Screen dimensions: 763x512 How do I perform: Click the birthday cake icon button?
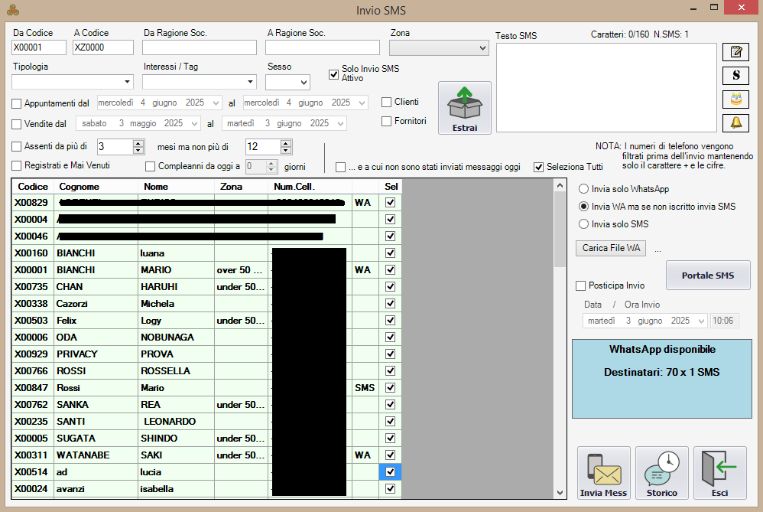[x=735, y=99]
